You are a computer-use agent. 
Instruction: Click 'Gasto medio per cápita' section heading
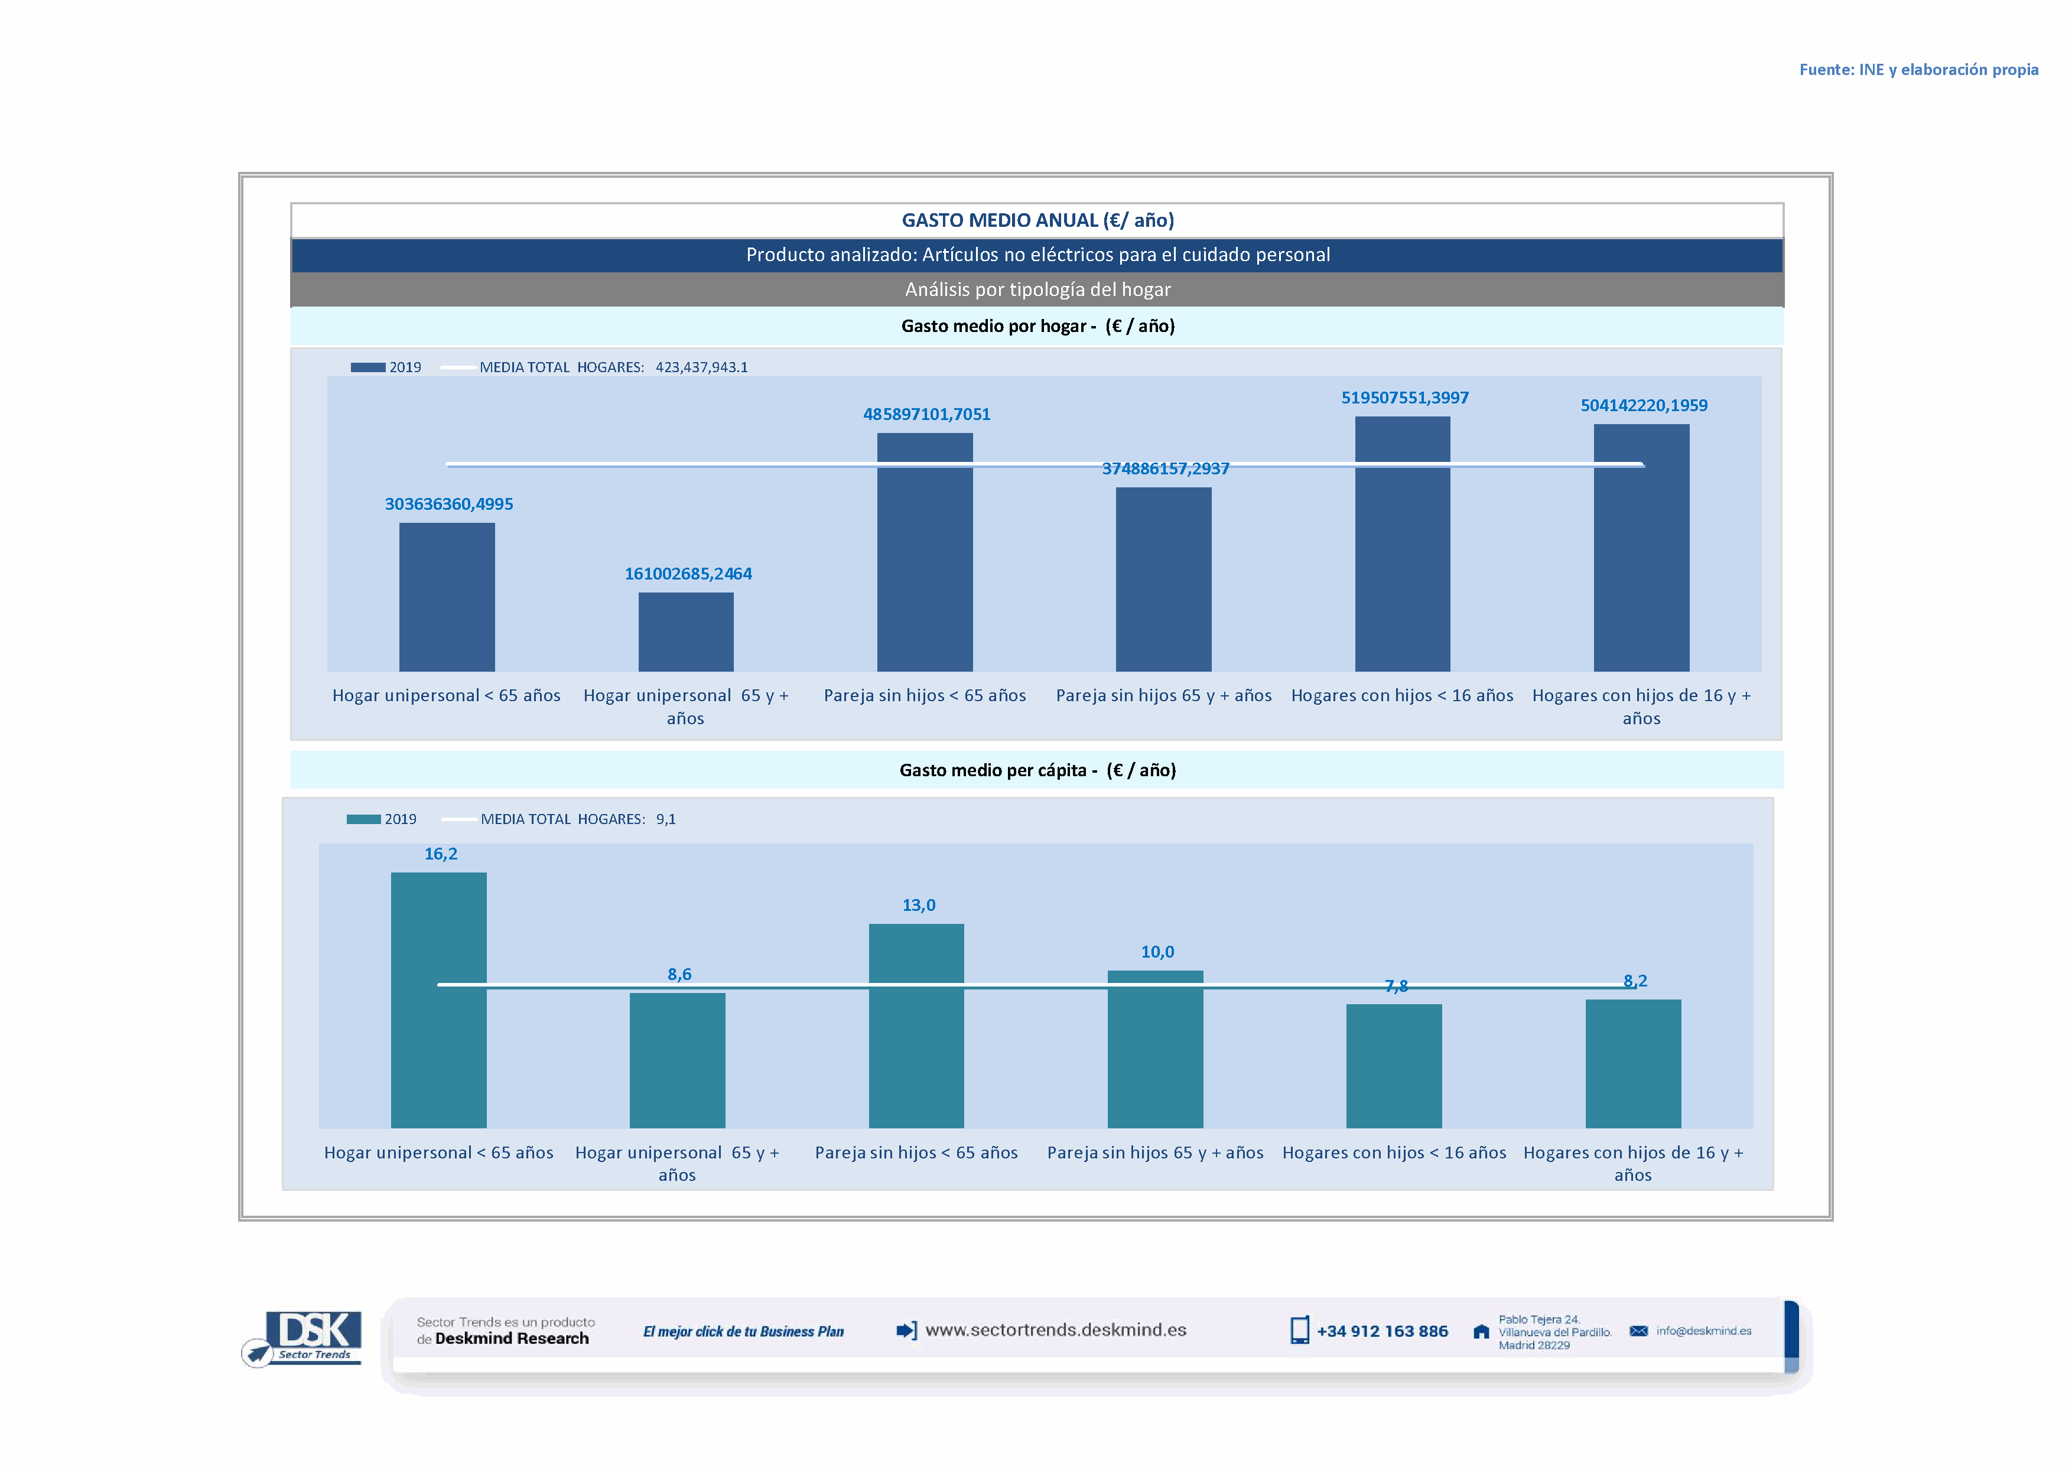(1037, 770)
